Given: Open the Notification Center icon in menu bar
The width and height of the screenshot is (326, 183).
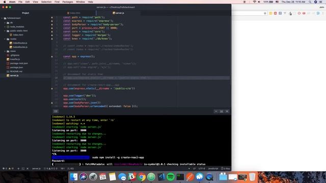Looking at the screenshot, I should [320, 2].
